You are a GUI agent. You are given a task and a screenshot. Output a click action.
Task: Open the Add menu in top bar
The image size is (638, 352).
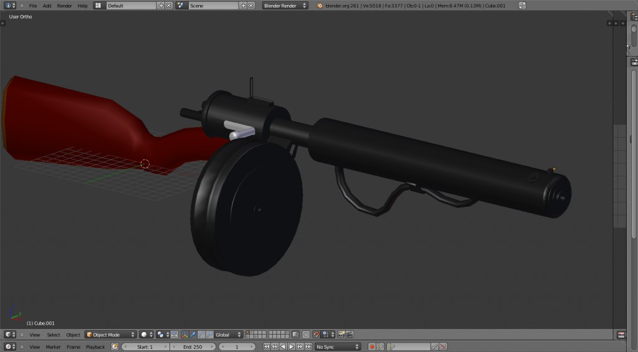(47, 6)
